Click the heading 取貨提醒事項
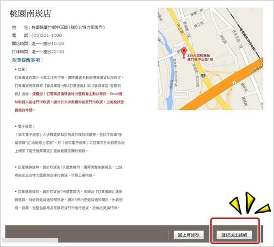This screenshot has height=247, width=274. 27,60
